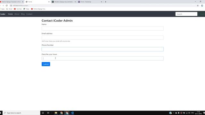This screenshot has height=115, width=205.
Task: Show hidden system tray icons
Action: tap(174, 113)
